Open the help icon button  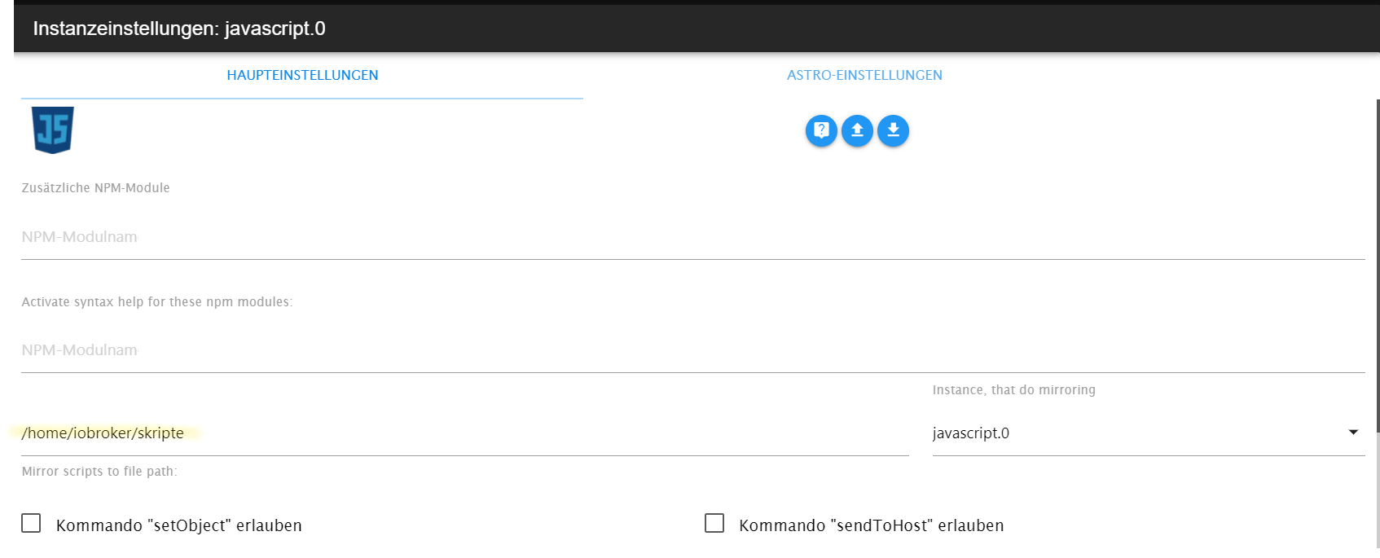(x=821, y=130)
